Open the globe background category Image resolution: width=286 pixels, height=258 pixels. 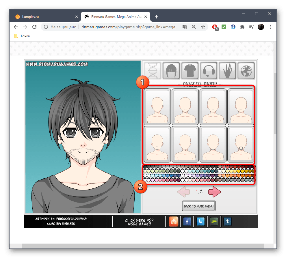(x=246, y=71)
